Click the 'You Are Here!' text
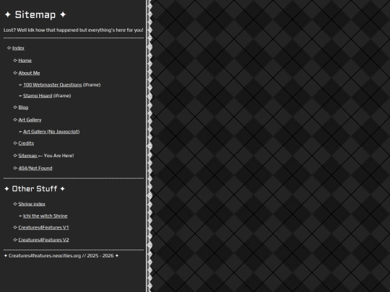The height and width of the screenshot is (292, 390). click(x=58, y=156)
